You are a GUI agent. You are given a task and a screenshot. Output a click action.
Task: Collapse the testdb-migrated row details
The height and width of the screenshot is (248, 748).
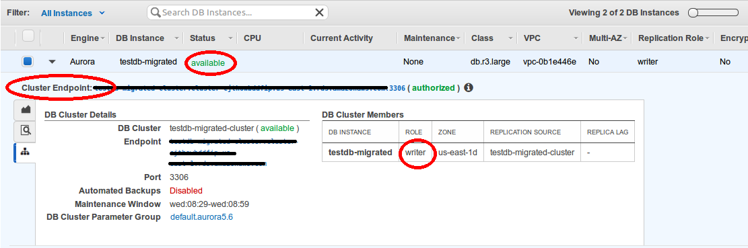click(x=53, y=61)
